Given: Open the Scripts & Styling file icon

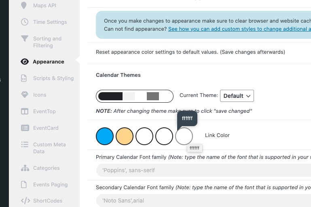Looking at the screenshot, I should pyautogui.click(x=24, y=78).
